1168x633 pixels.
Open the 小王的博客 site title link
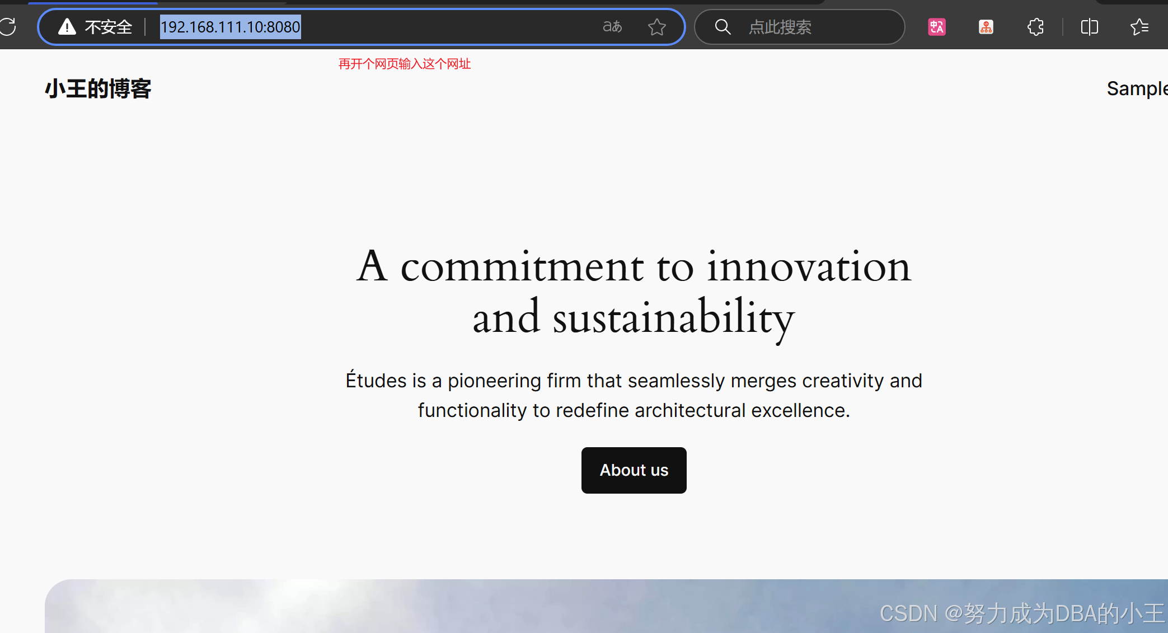point(98,88)
